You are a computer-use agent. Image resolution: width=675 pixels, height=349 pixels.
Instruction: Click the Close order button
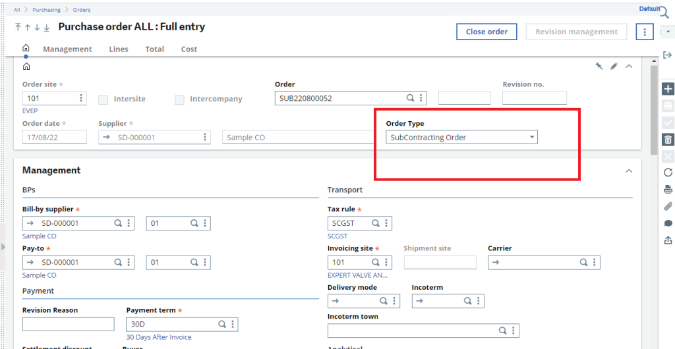tap(486, 32)
